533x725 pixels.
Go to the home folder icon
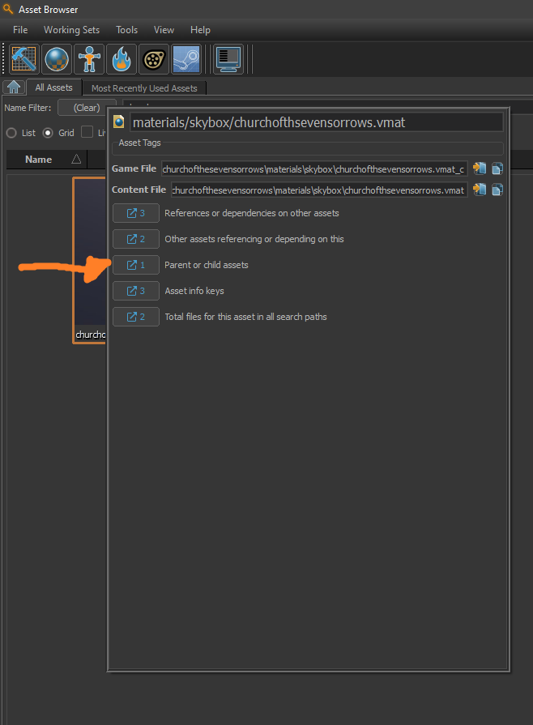(14, 87)
